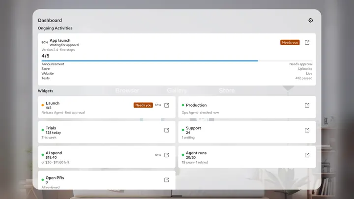The height and width of the screenshot is (199, 354).
Task: Click the App launch title
Action: (x=60, y=40)
